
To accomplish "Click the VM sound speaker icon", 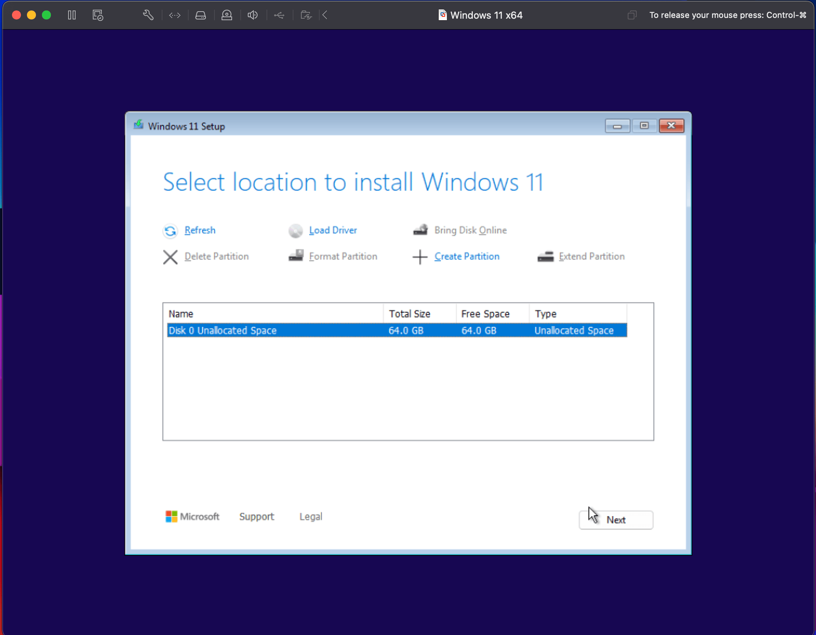I will click(x=253, y=15).
